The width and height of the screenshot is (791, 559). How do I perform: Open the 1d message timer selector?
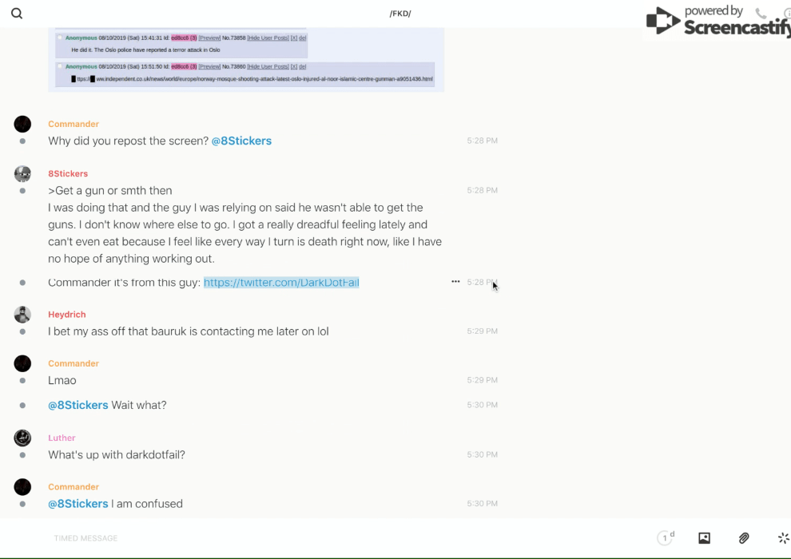[666, 538]
